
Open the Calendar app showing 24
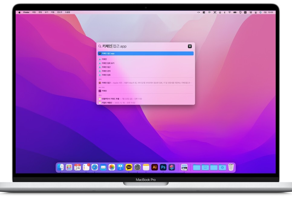pyautogui.click(x=77, y=167)
